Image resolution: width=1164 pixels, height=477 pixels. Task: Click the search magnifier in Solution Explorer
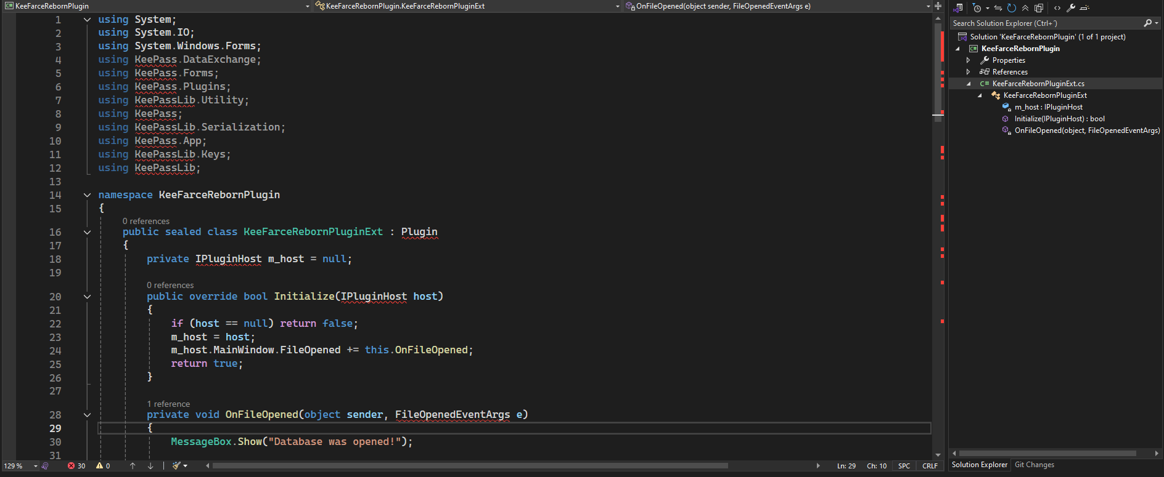[1147, 23]
